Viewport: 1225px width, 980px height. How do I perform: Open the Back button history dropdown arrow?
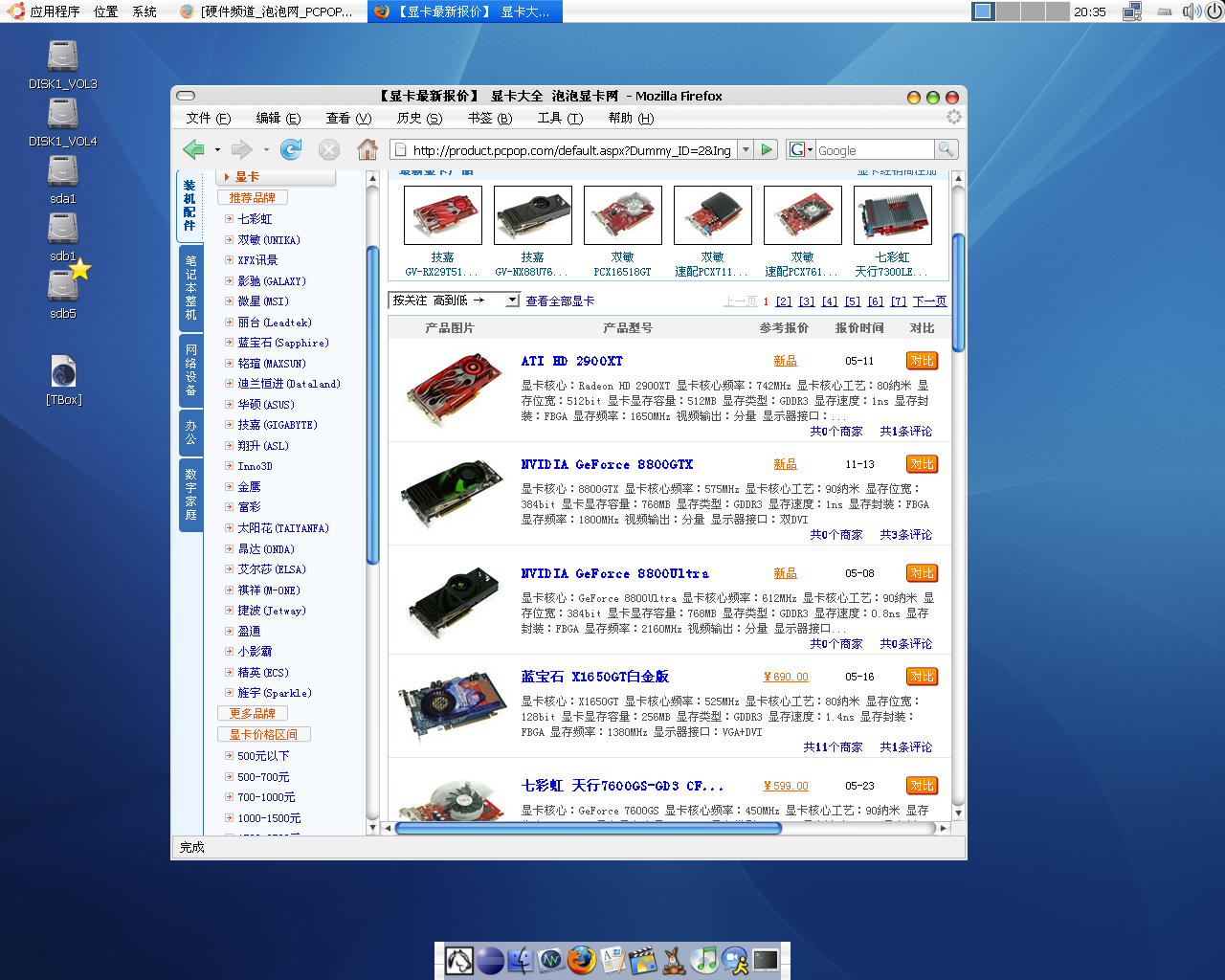click(x=217, y=150)
